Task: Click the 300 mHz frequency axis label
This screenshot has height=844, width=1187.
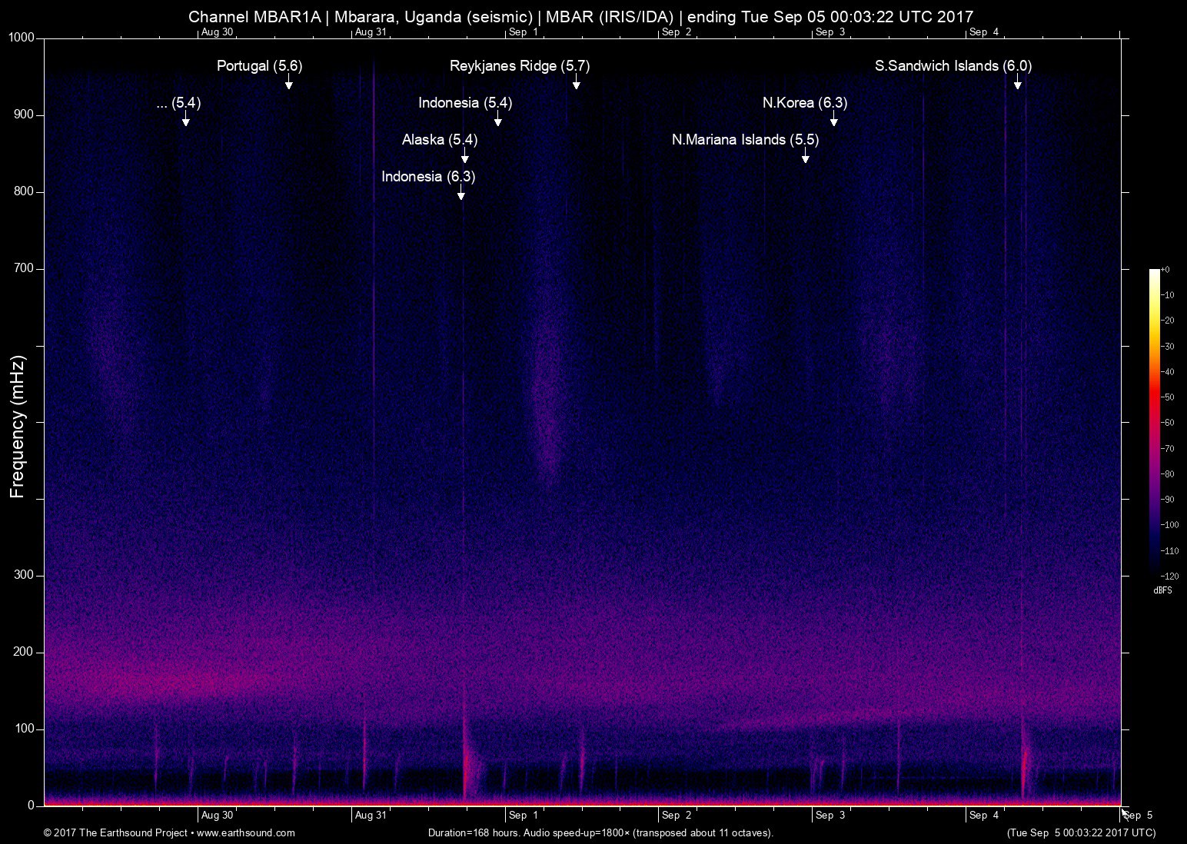Action: tap(25, 575)
